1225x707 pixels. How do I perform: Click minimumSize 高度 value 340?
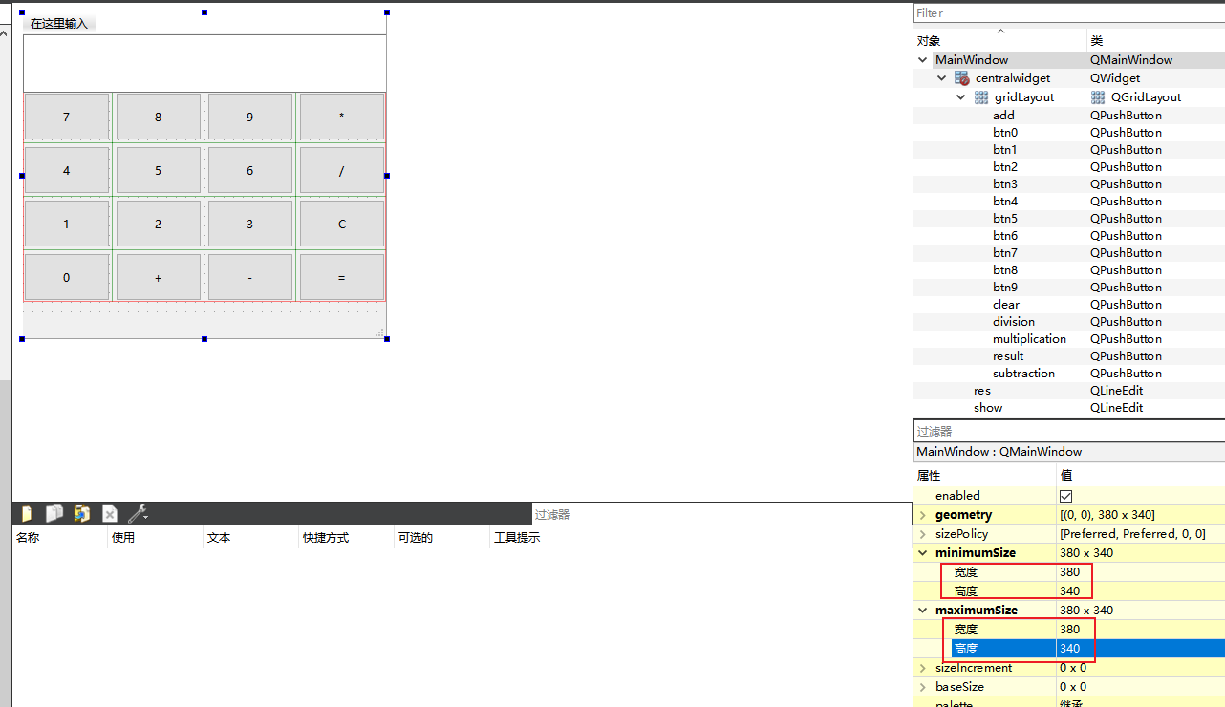[x=1140, y=591]
